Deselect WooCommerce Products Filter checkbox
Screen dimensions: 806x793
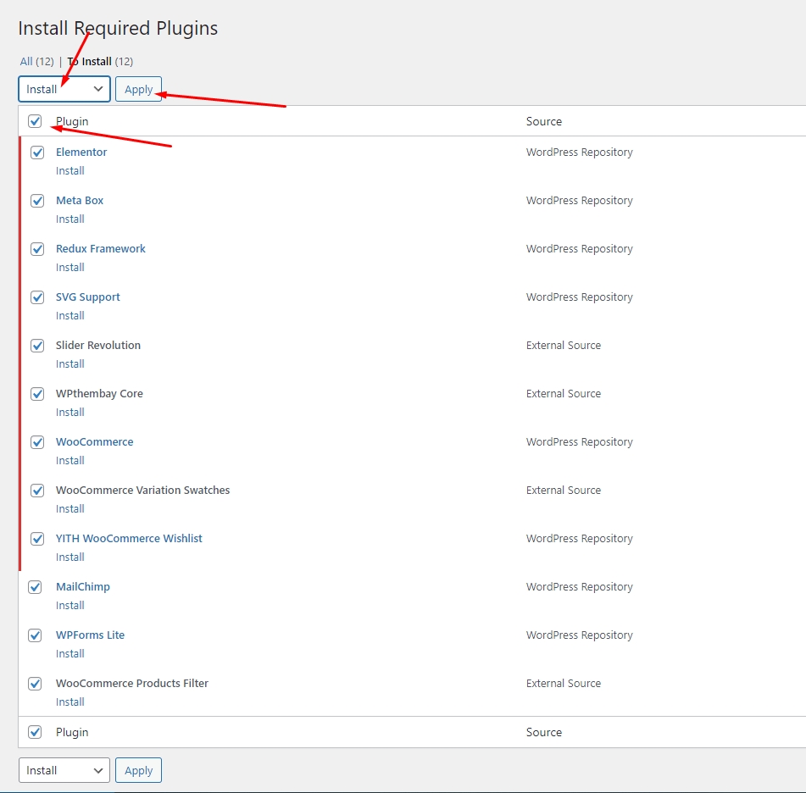pyautogui.click(x=35, y=684)
